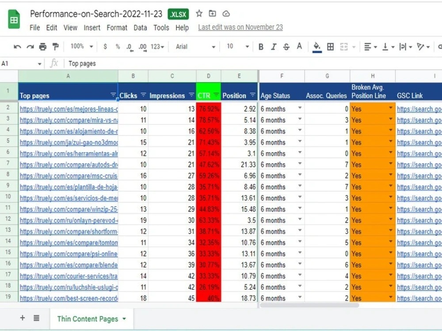The width and height of the screenshot is (442, 331).
Task: Add a new sheet
Action: coord(23,318)
